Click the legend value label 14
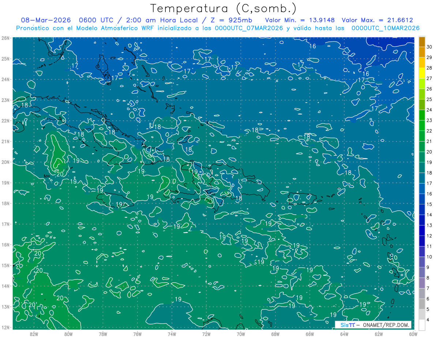This screenshot has width=439, height=339. point(429,214)
